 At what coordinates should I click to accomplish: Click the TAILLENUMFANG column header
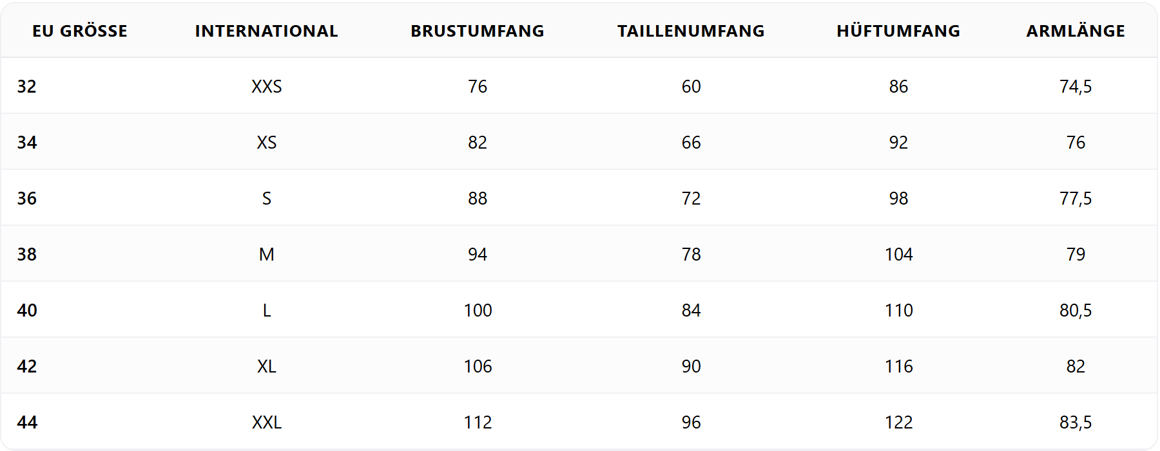(691, 31)
